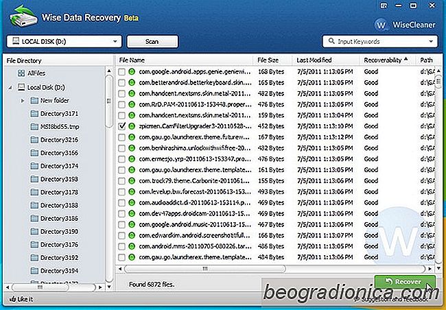Sort by the File Size column
This screenshot has width=446, height=310.
[272, 60]
